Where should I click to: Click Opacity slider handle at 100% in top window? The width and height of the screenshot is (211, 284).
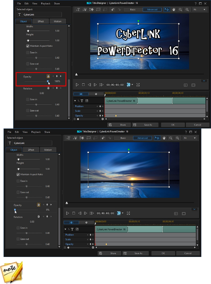click(x=48, y=81)
